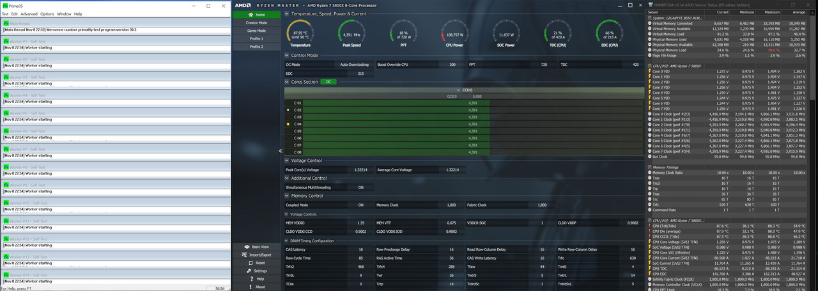The width and height of the screenshot is (818, 291).
Task: Click the MEM VDDIO 1.35 field
Action: [361, 223]
